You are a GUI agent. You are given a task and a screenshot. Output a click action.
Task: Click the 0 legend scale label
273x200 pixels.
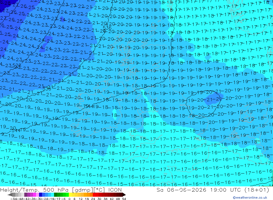click(x=69, y=199)
